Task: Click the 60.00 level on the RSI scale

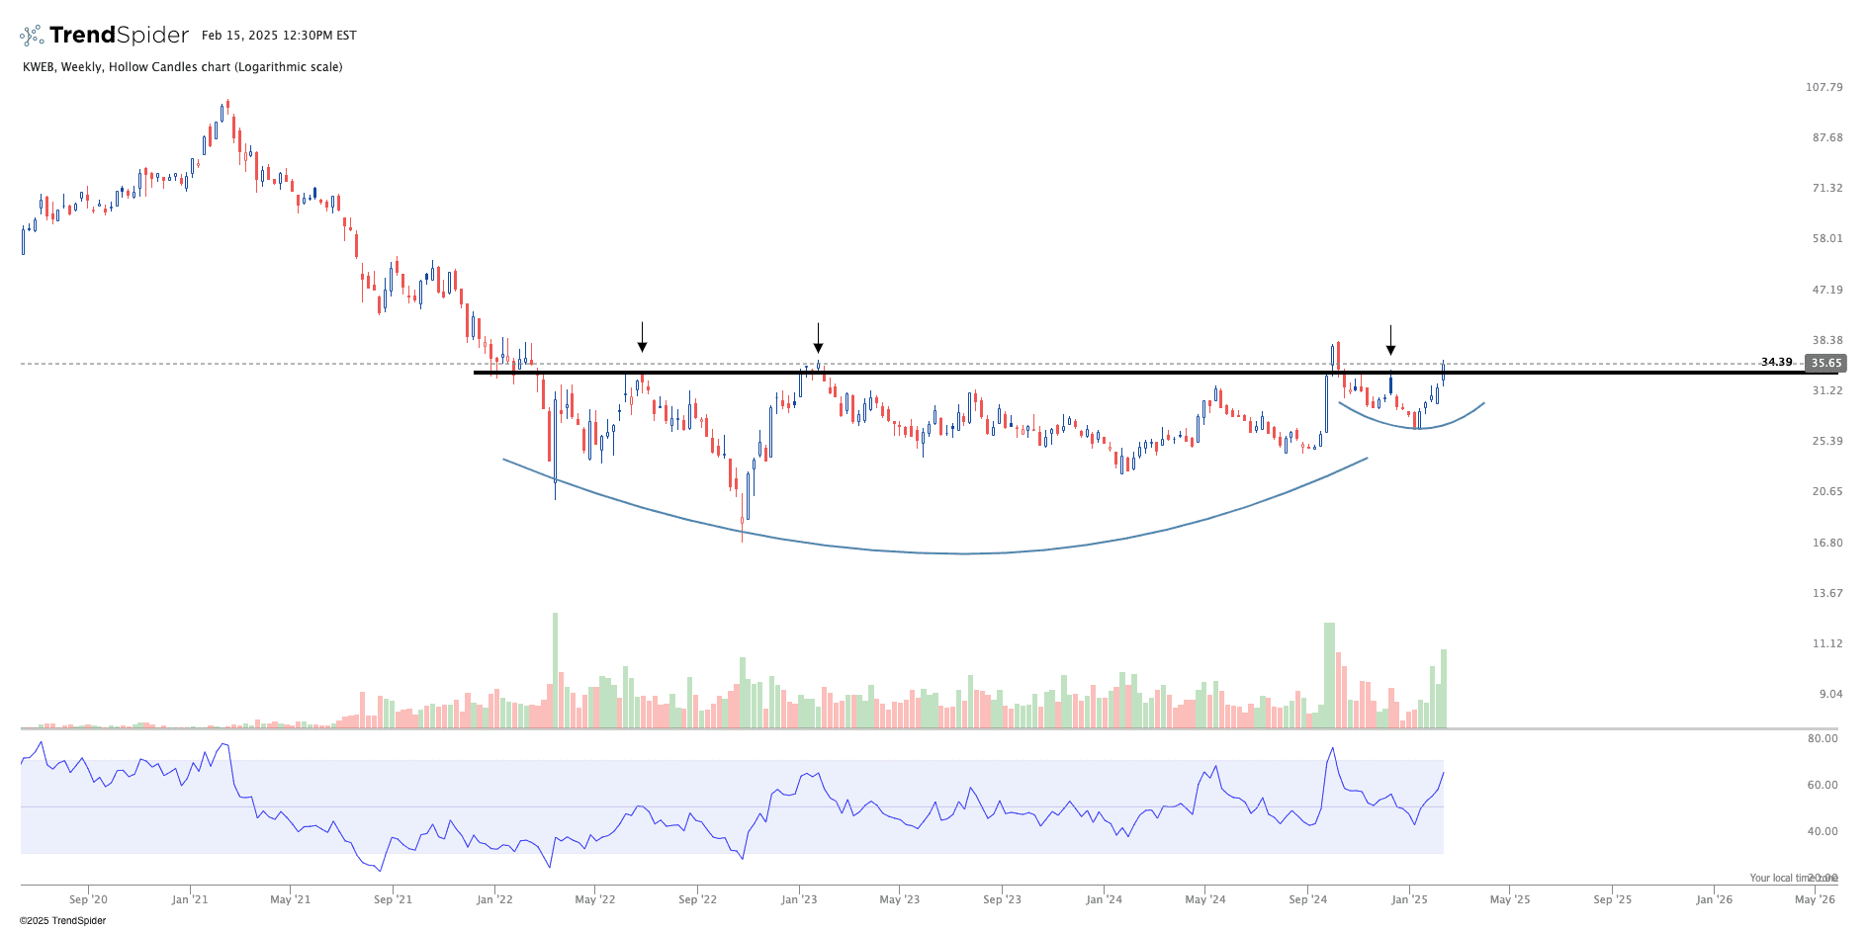Action: click(x=1823, y=785)
